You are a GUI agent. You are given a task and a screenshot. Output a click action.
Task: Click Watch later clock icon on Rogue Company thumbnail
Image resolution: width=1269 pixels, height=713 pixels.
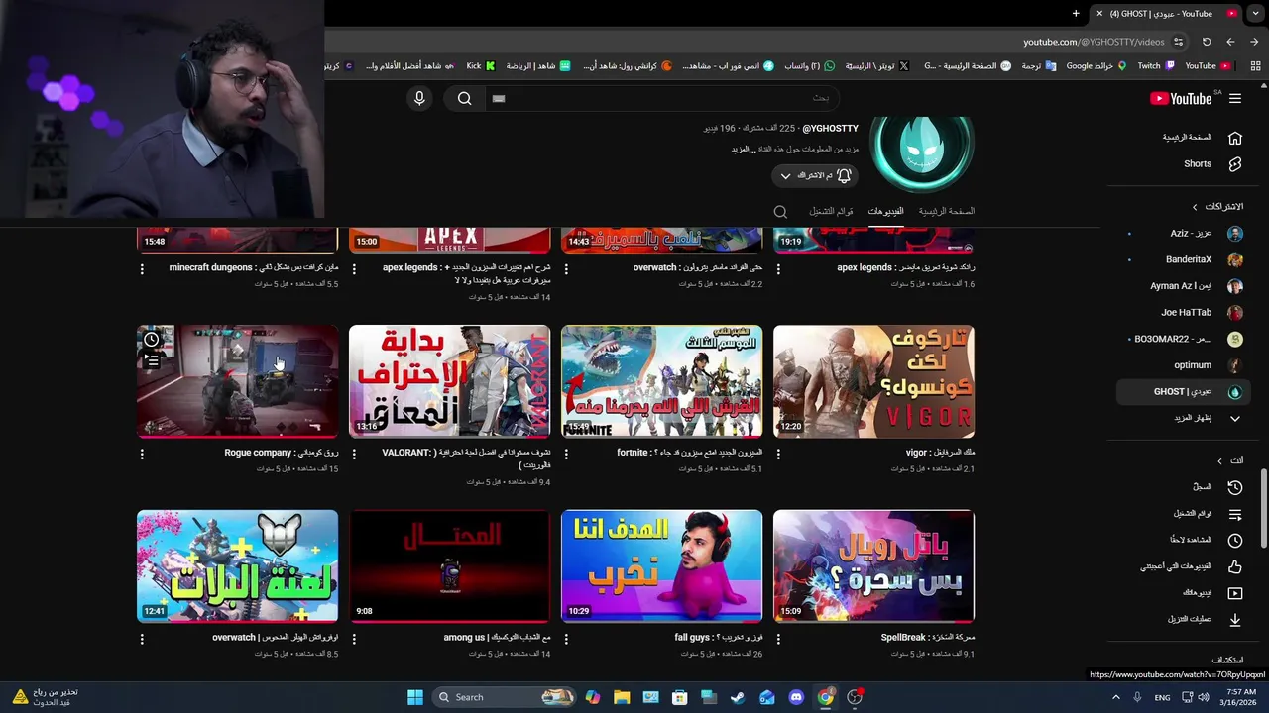pos(152,340)
